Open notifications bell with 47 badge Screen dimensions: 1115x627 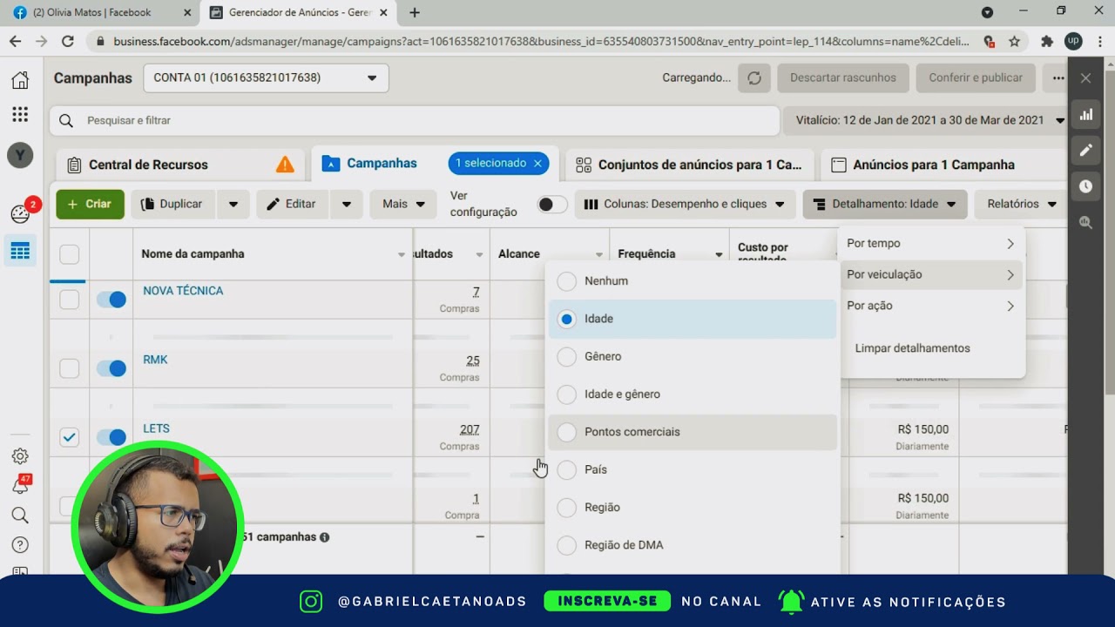20,486
